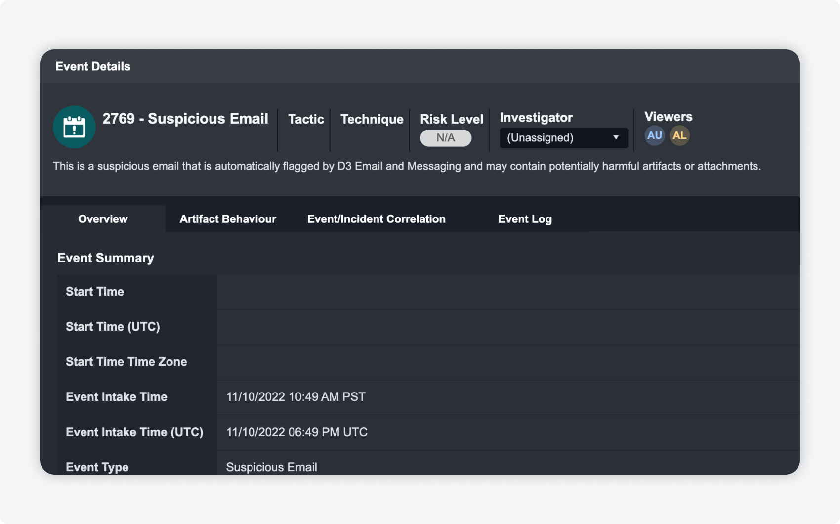This screenshot has width=840, height=524.
Task: Click the Investigator dropdown arrow
Action: [x=616, y=137]
